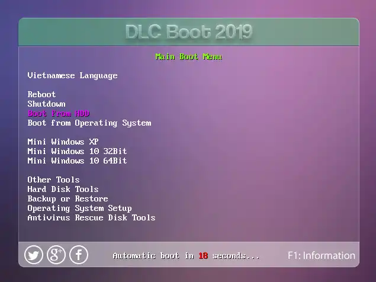Choose the Reboot entry
The image size is (376, 282).
pos(41,95)
